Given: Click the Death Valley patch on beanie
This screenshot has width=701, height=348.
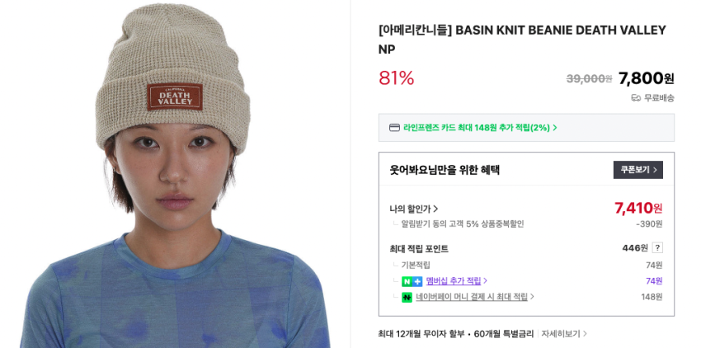Looking at the screenshot, I should pos(175,96).
